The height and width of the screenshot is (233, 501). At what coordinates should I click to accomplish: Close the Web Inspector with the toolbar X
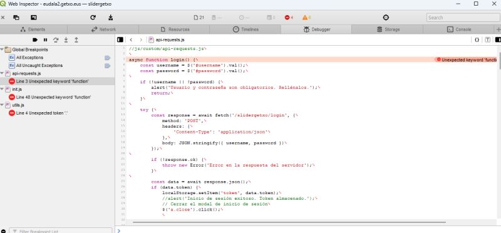point(3,18)
